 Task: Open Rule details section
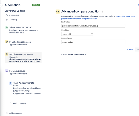point(14,15)
